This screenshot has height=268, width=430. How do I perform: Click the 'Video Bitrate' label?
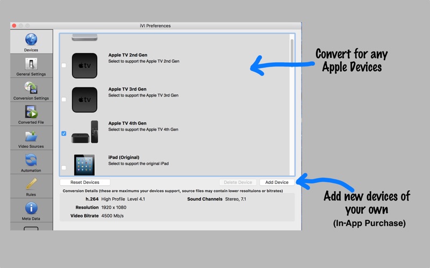click(x=84, y=216)
